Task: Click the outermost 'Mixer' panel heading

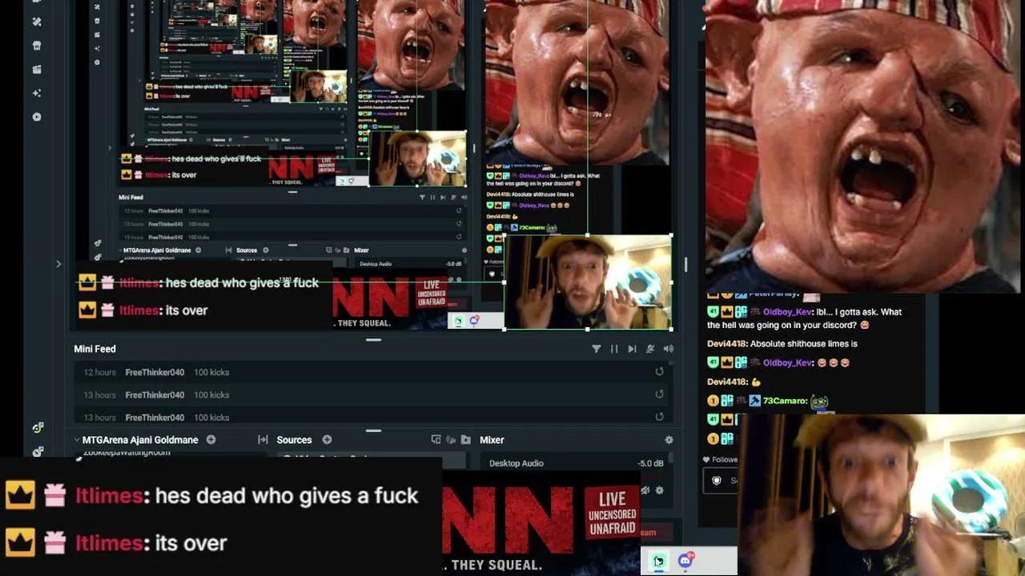Action: pos(492,440)
